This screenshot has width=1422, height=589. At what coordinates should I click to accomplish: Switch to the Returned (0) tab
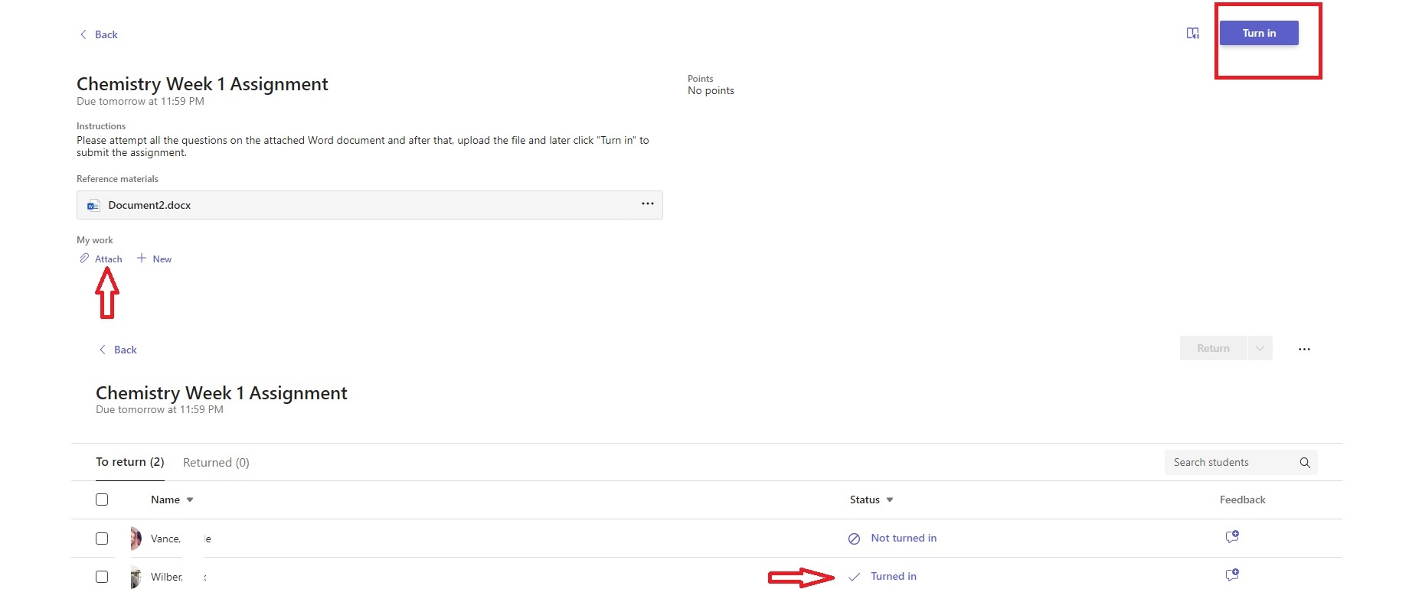(x=216, y=463)
